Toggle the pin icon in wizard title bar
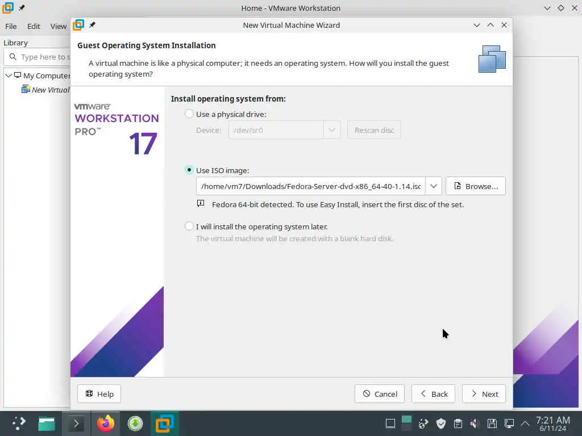 [92, 25]
